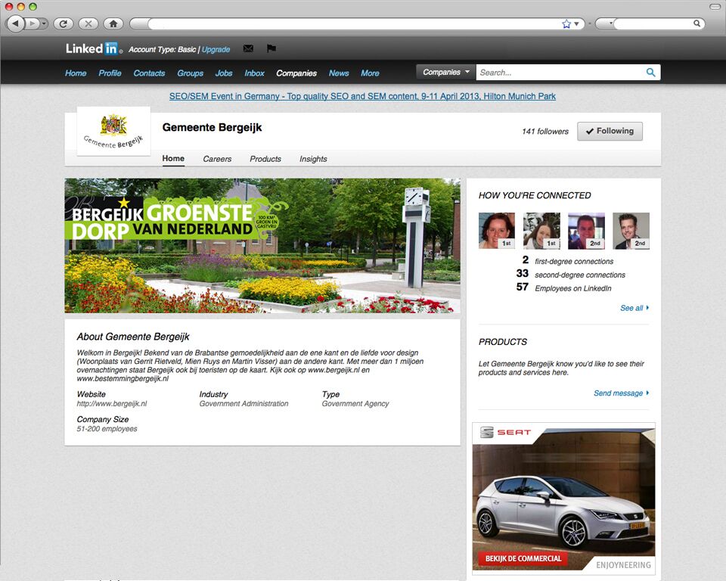The height and width of the screenshot is (581, 726).
Task: Open the News navigation item
Action: pyautogui.click(x=339, y=73)
